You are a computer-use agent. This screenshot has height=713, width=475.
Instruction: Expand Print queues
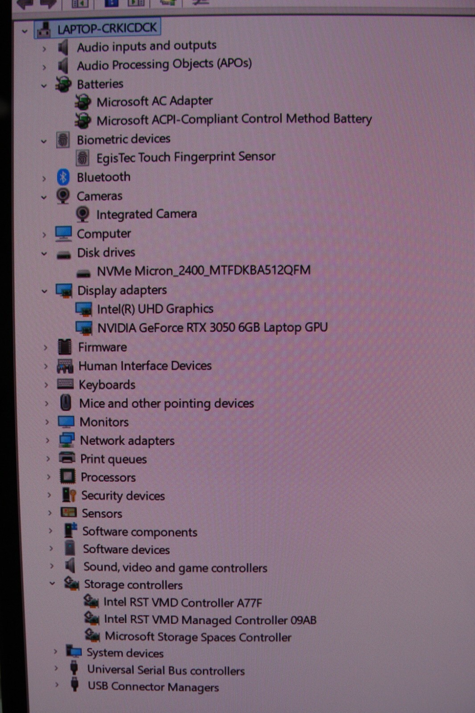48,459
